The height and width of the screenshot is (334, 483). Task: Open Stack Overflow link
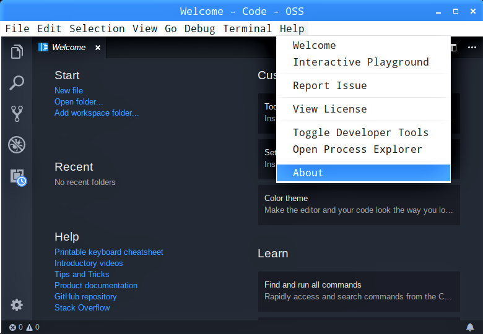[82, 307]
